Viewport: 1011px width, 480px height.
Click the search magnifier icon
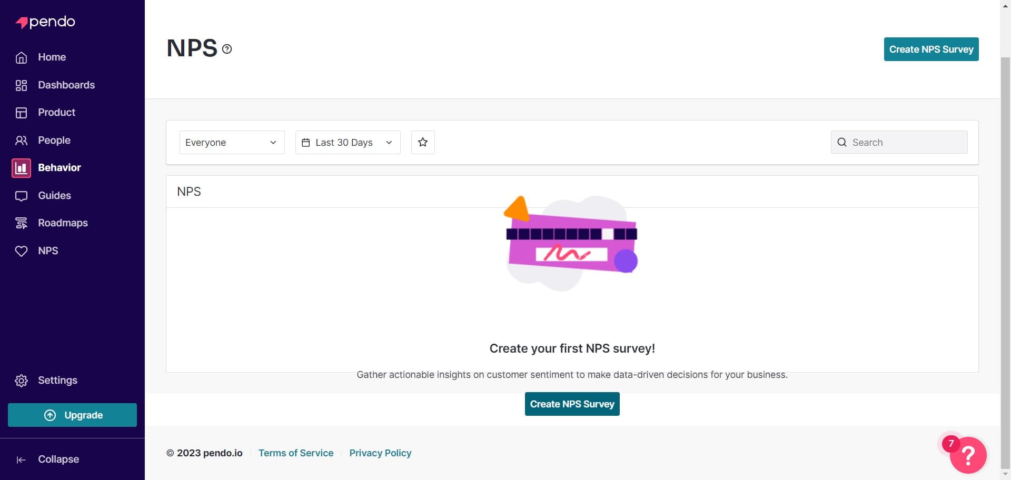pyautogui.click(x=842, y=142)
